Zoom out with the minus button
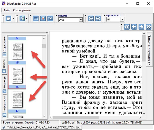 tap(98, 18)
